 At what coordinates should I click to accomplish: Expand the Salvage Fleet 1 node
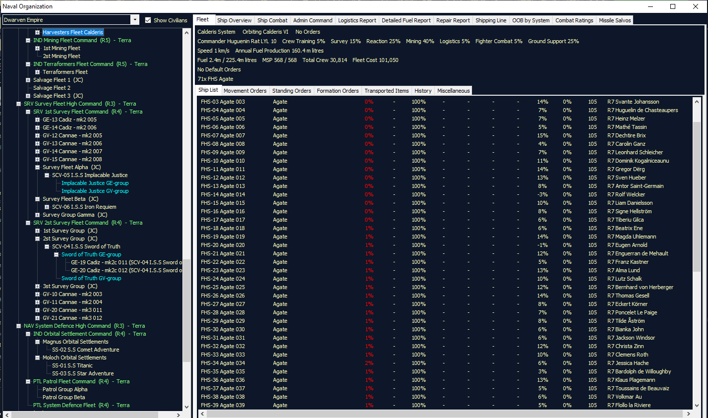[x=28, y=80]
